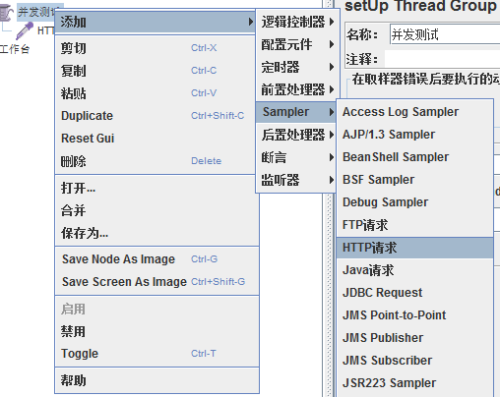500x397 pixels.
Task: Click the HTTP sampler pipette icon in tree
Action: click(25, 30)
